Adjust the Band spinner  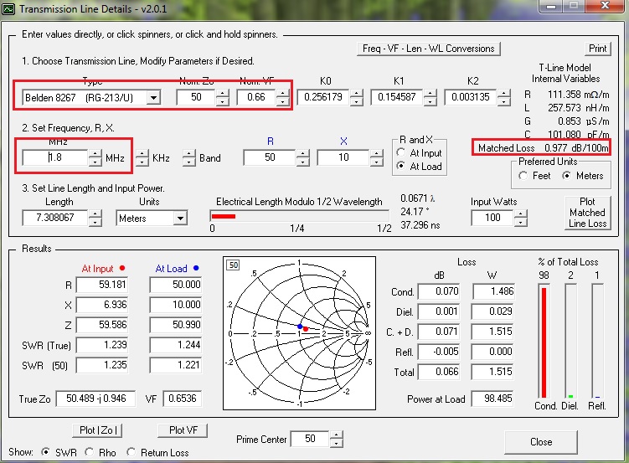(189, 157)
